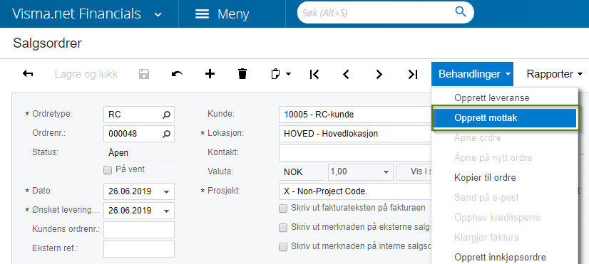Screen dimensions: 589x264
Task: Open the Dato date picker dropdown
Action: (x=167, y=191)
